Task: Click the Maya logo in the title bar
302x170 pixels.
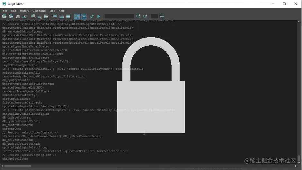Action: point(4,4)
